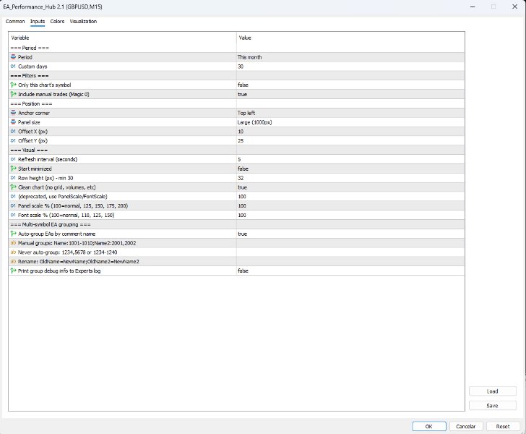Select the '=== Position ===' row
The height and width of the screenshot is (434, 526).
236,103
